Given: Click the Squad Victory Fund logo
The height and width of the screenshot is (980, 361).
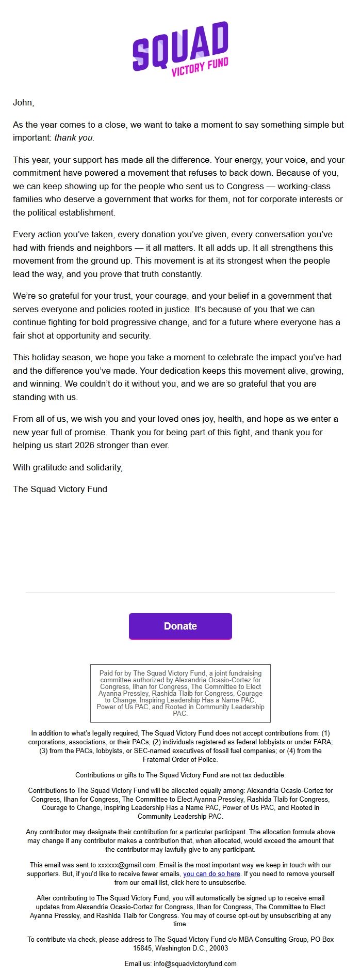Looking at the screenshot, I should pyautogui.click(x=180, y=49).
